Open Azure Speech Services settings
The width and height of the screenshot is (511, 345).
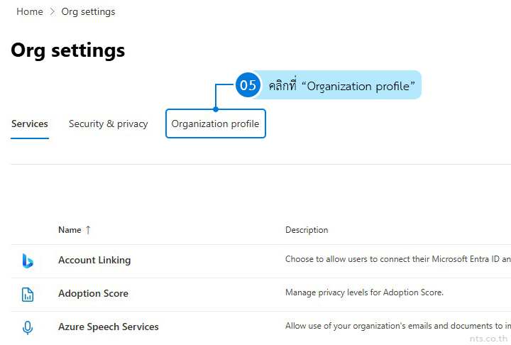tap(109, 327)
